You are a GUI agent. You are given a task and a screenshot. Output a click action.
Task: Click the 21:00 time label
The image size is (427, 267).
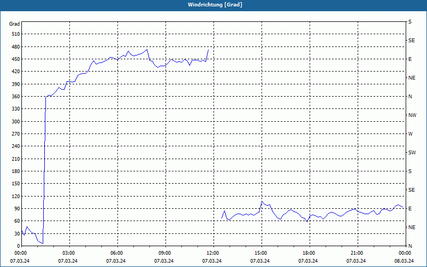click(x=358, y=253)
